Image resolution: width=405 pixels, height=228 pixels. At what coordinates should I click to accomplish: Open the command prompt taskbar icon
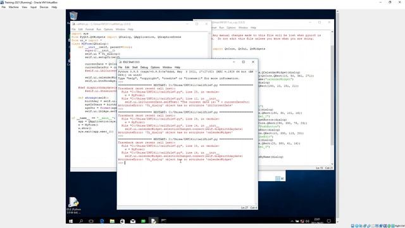(164, 221)
